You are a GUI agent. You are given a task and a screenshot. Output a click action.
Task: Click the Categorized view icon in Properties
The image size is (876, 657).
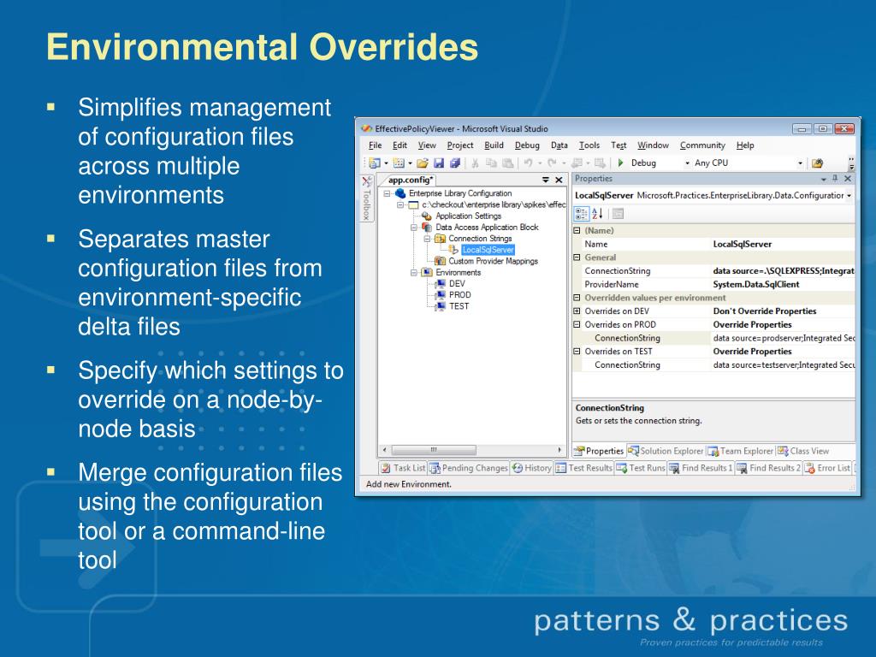tap(581, 213)
